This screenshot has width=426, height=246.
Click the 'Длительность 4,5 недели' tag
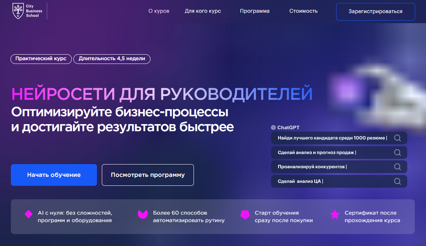(x=112, y=59)
